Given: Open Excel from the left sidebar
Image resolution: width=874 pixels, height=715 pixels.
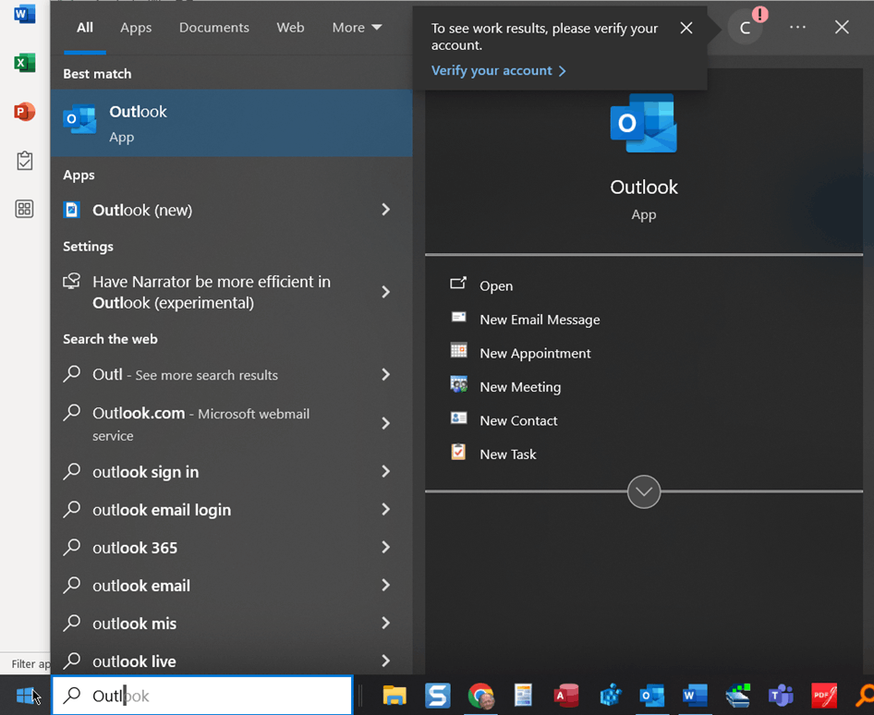Looking at the screenshot, I should 24,63.
